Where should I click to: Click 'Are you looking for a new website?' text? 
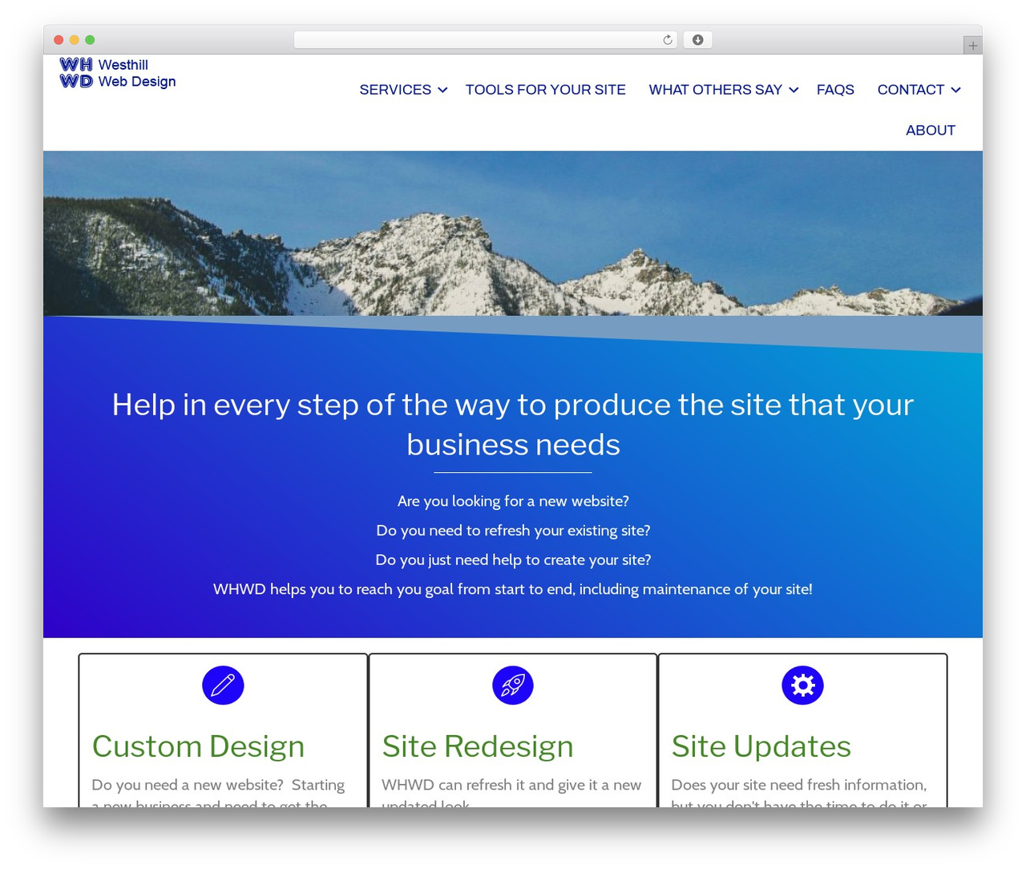[513, 501]
